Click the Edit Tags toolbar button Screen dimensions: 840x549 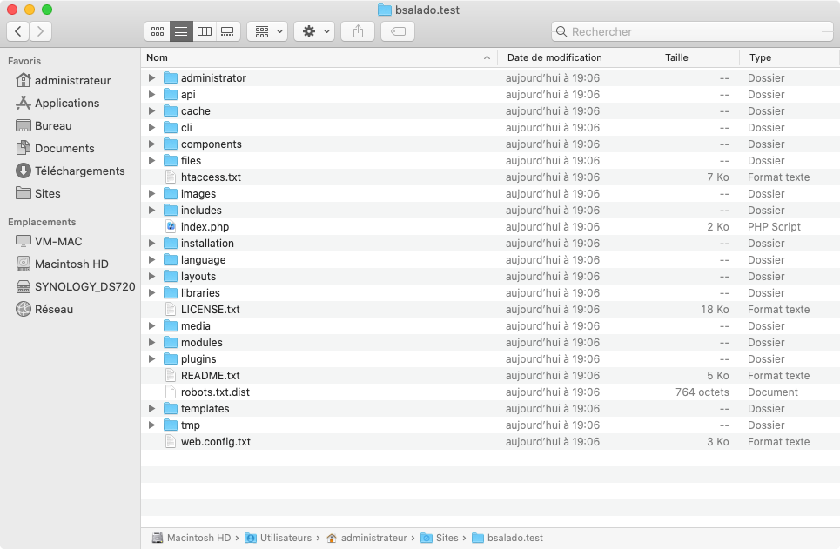[397, 31]
